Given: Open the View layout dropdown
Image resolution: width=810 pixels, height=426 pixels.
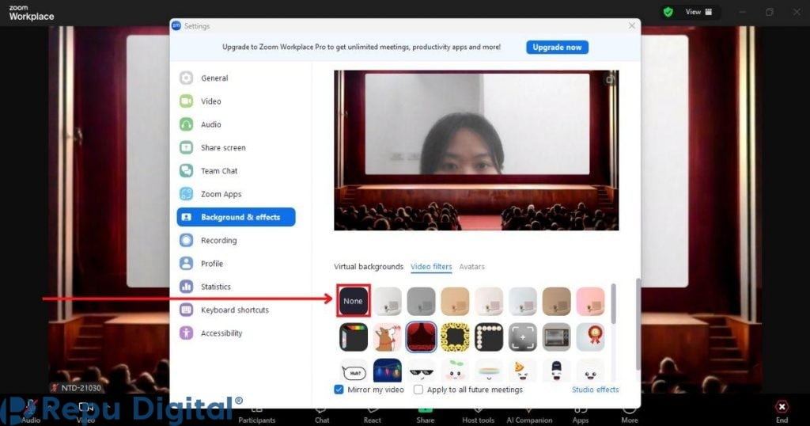Looking at the screenshot, I should tap(698, 12).
